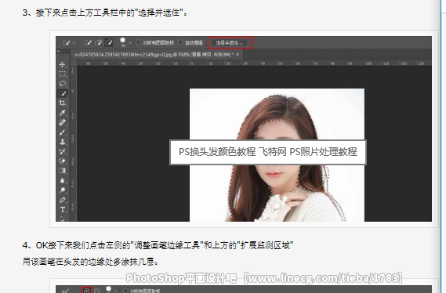
Task: Click the horizontal ruler above the canvas
Action: [x=254, y=63]
